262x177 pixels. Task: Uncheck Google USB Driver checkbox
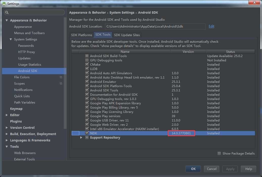click(x=87, y=120)
